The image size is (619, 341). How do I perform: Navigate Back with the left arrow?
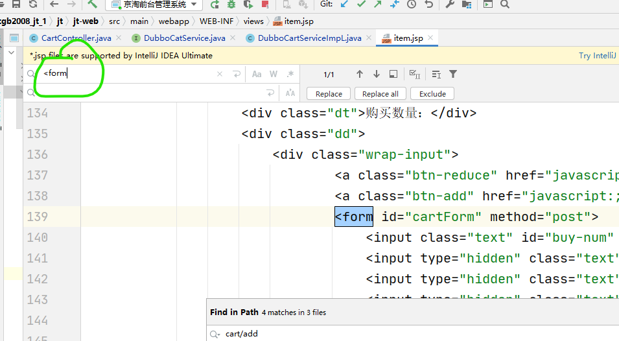(x=54, y=4)
